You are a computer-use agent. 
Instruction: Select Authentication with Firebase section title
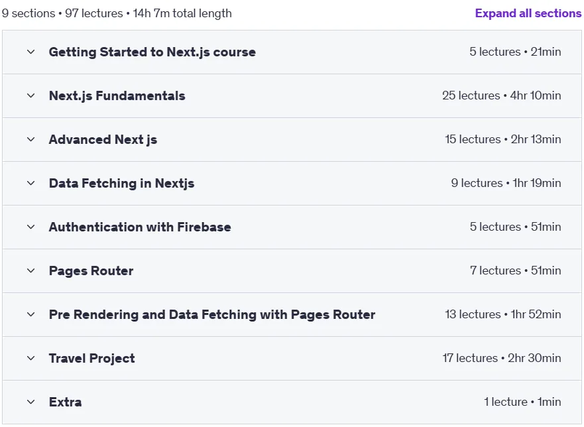point(140,227)
